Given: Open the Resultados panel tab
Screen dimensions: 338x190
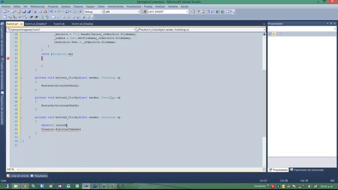Looking at the screenshot, I should pos(39,176).
